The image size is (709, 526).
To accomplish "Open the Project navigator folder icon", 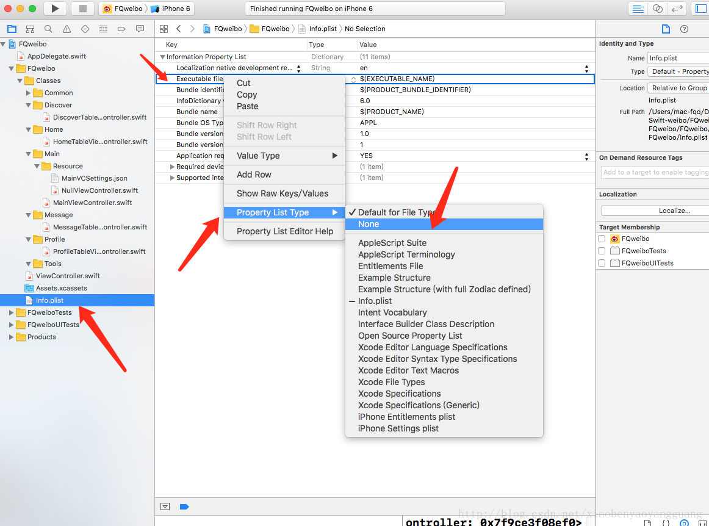I will pyautogui.click(x=12, y=29).
